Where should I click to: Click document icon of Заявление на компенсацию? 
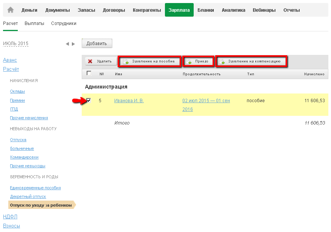(222, 61)
